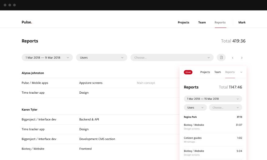Click the Bioteq / Website entry with 5:04
The height and width of the screenshot is (160, 267).
pos(213,153)
